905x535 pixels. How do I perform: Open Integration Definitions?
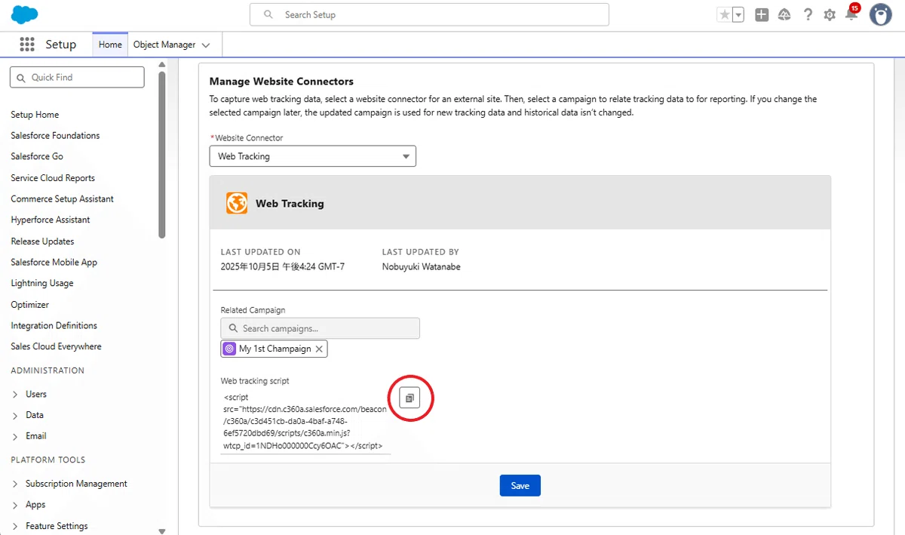click(54, 325)
